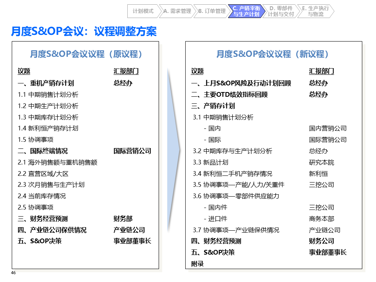This screenshot has height=282, width=376.
Task: Click 财务部 department label
Action: 123,219
